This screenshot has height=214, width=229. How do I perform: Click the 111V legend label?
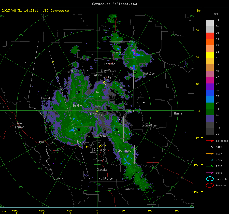(x=219, y=153)
